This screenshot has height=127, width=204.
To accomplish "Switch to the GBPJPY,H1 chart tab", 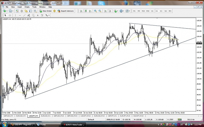I will tap(112, 116).
